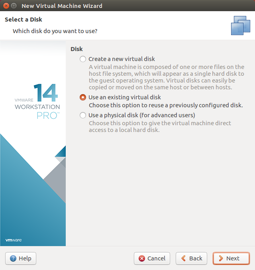This screenshot has width=255, height=270.
Task: Click the red X cancel icon
Action: pos(142,258)
